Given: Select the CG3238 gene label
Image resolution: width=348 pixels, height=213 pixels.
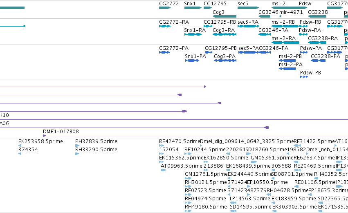Looking at the screenshot, I should click(x=318, y=12).
